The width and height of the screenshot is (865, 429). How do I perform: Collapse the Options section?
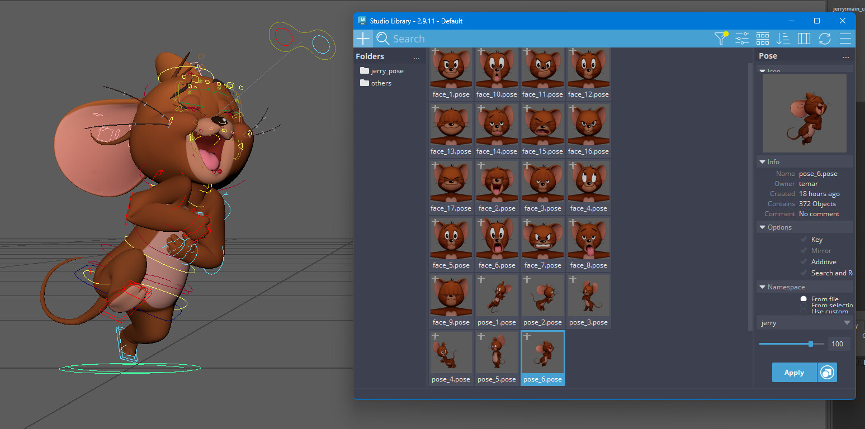pyautogui.click(x=762, y=227)
